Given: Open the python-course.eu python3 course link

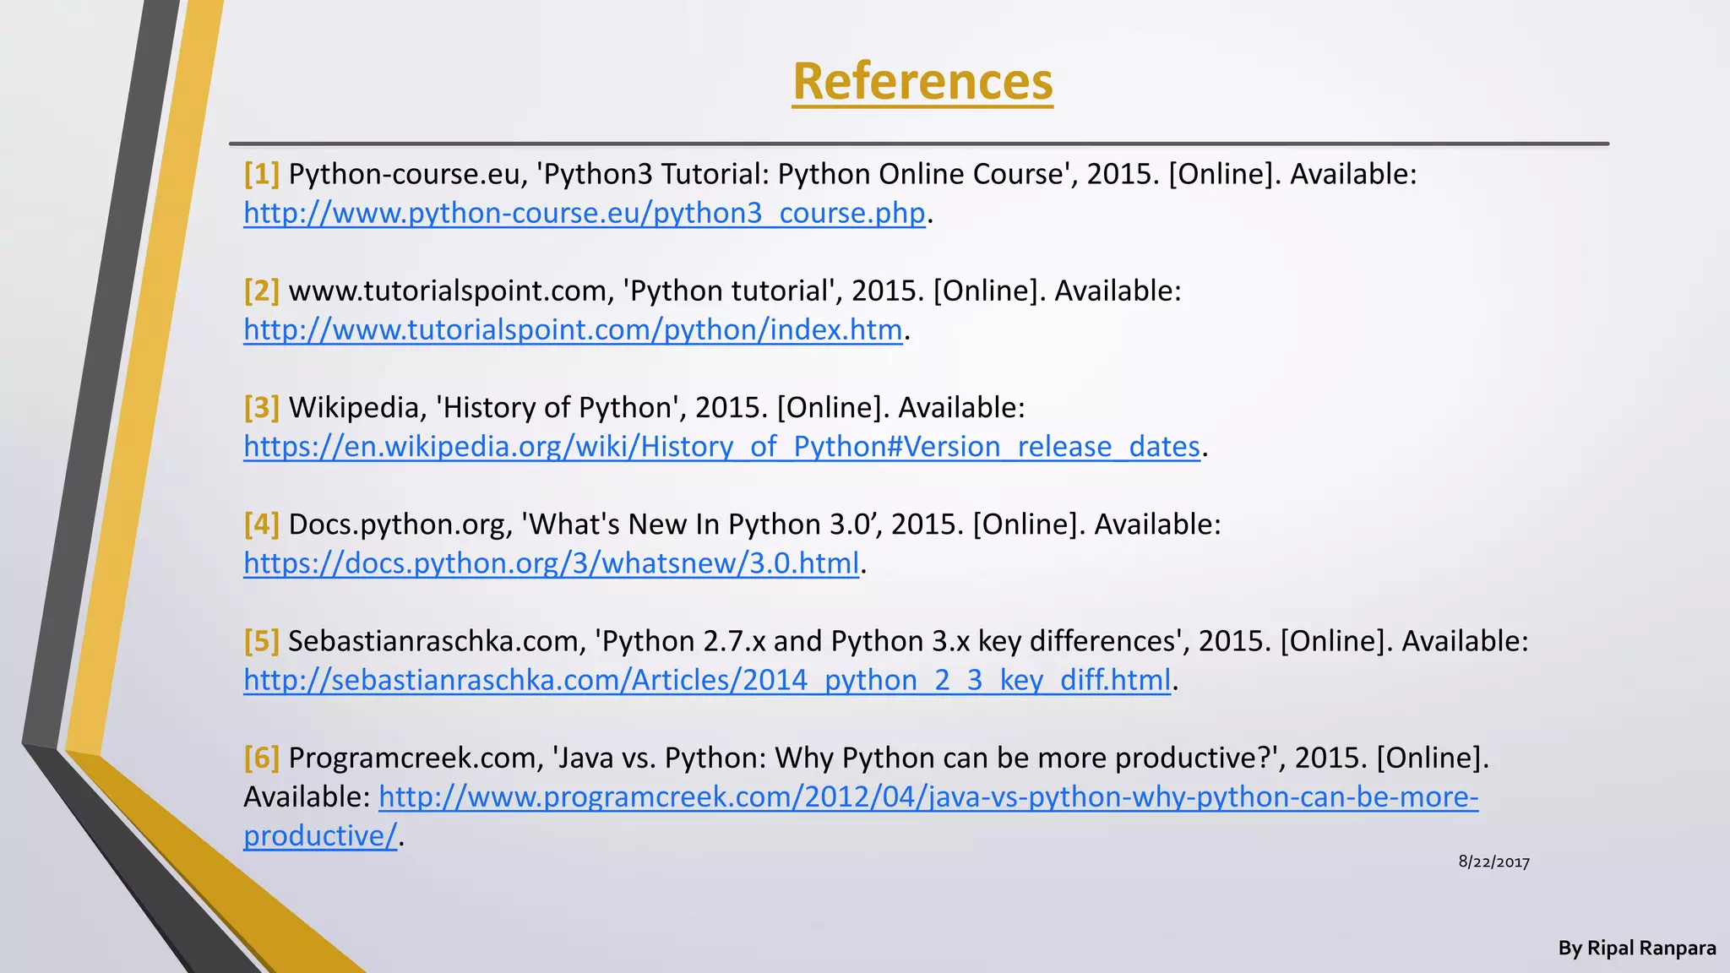Looking at the screenshot, I should tap(585, 213).
